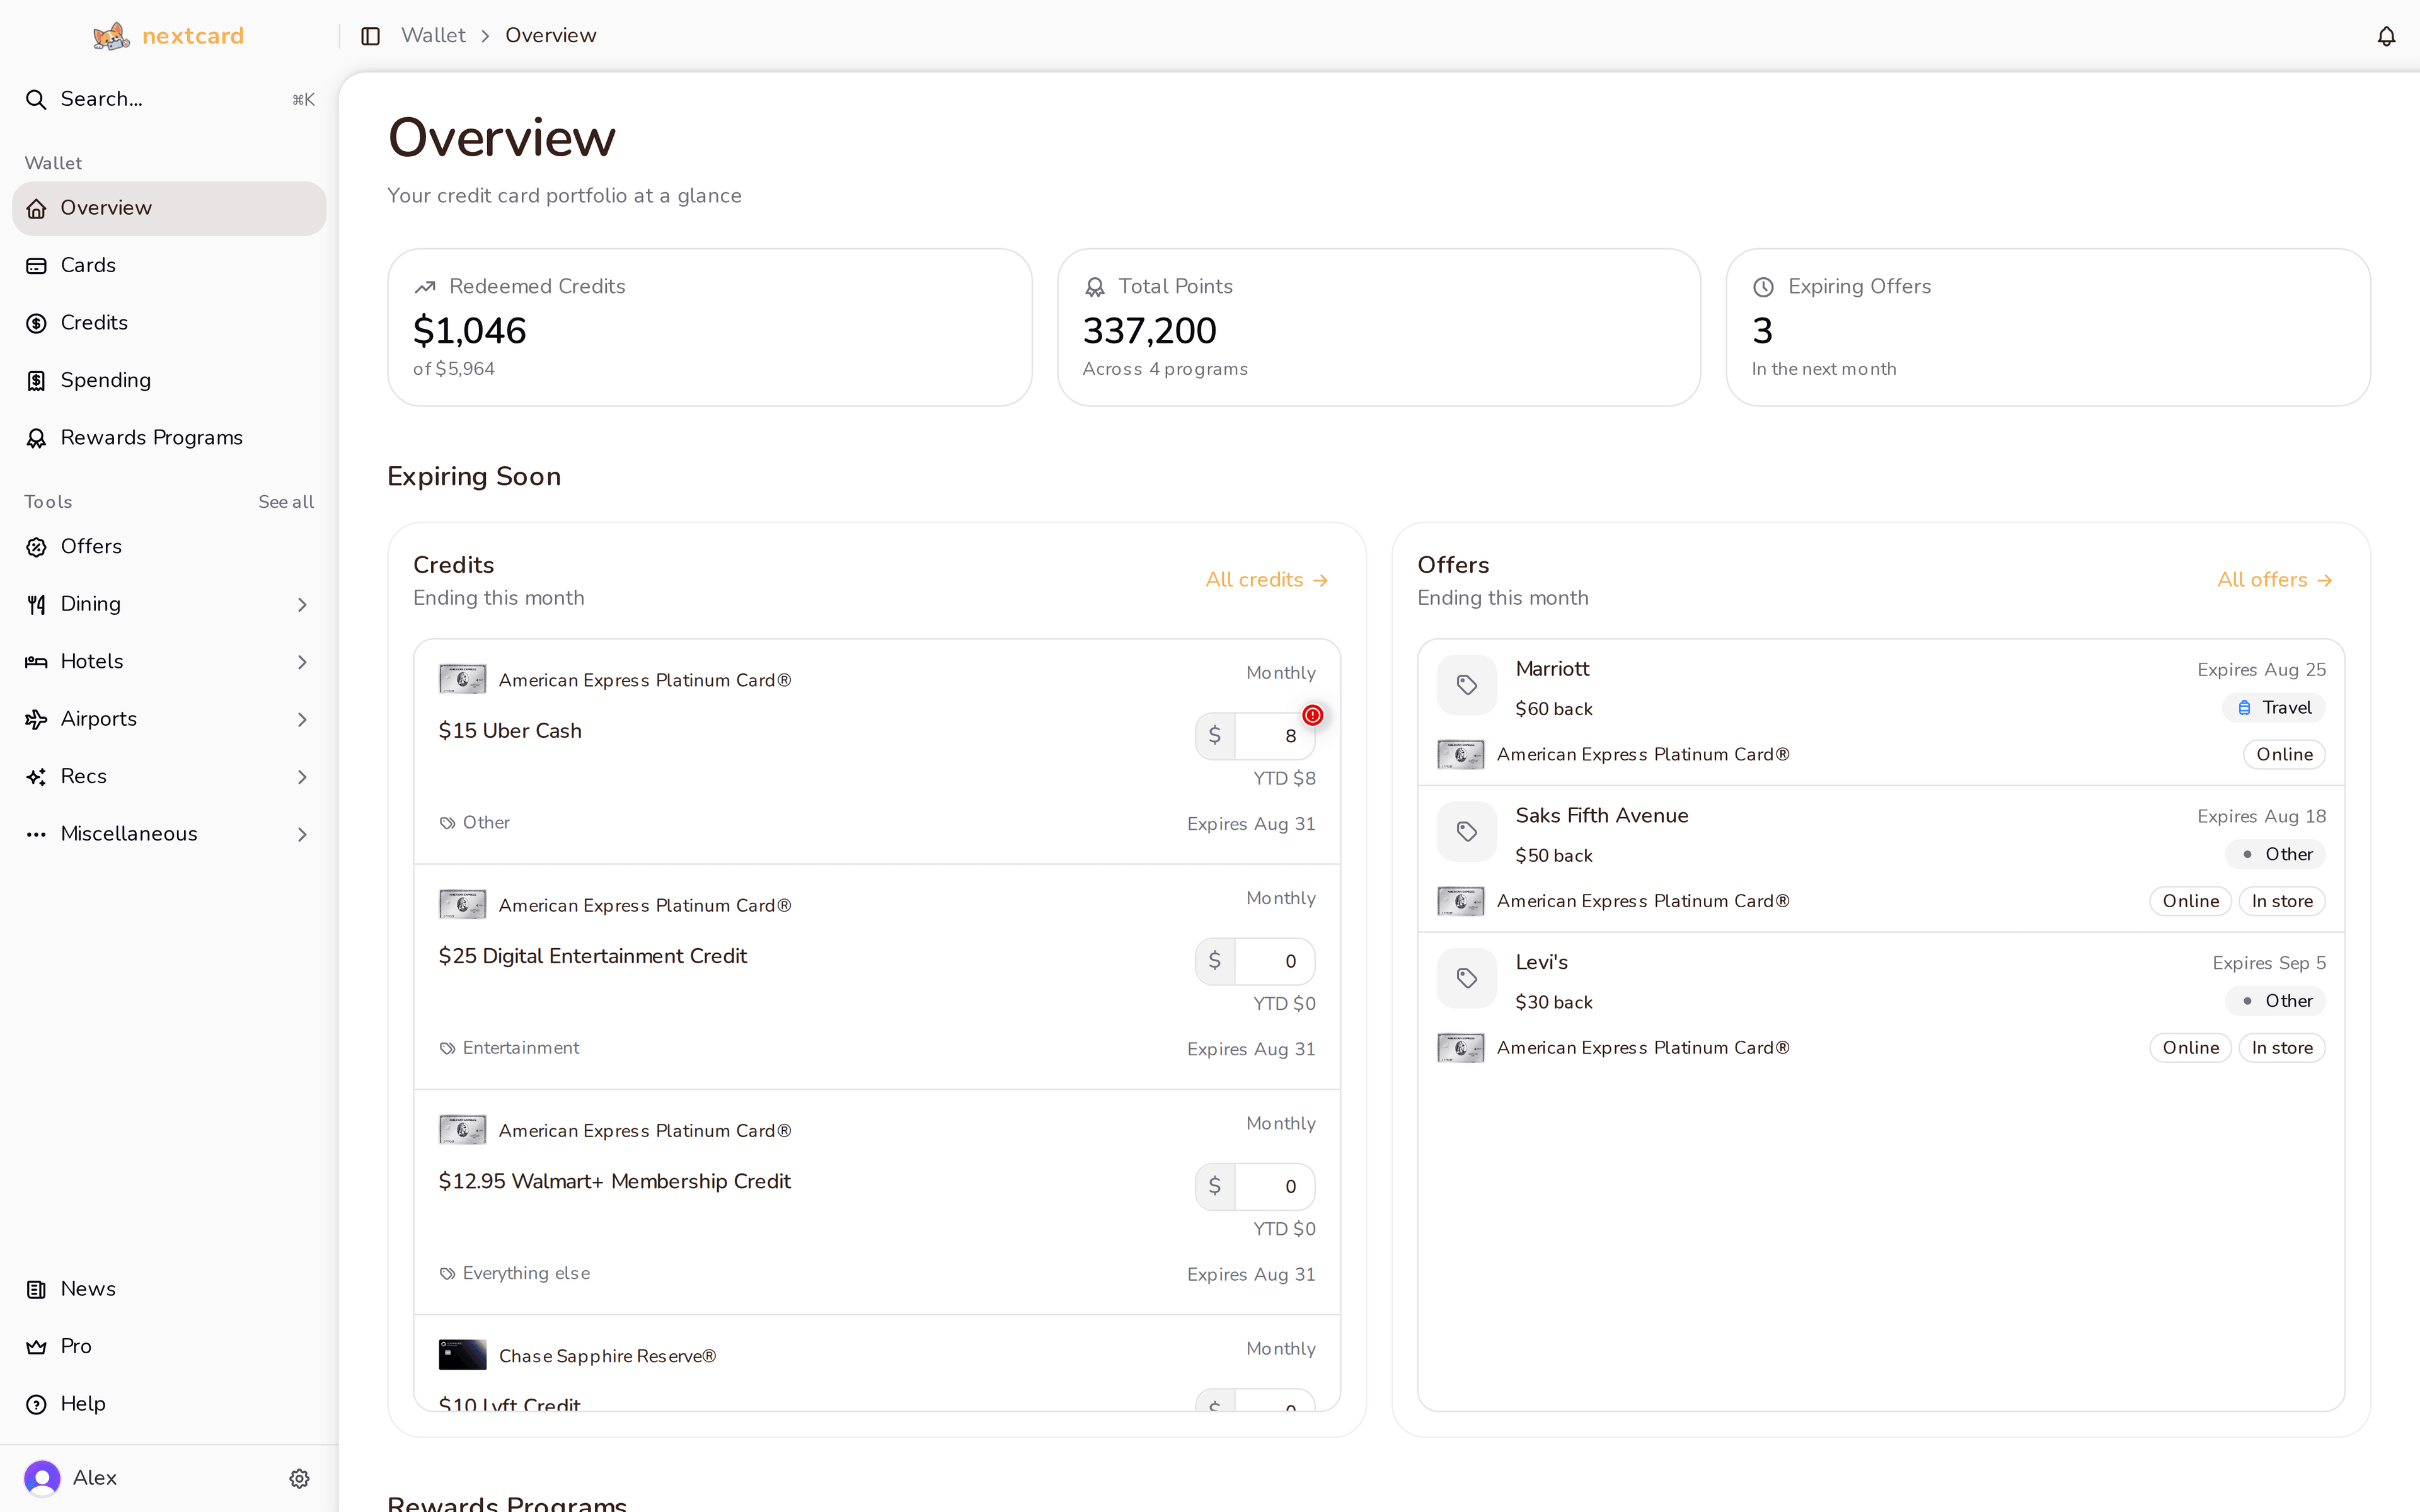Image resolution: width=2420 pixels, height=1512 pixels.
Task: Click the Expiring Offers clock icon
Action: click(x=1763, y=287)
